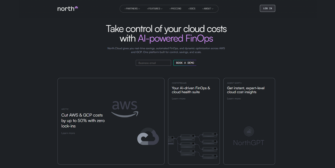Click the Google Cloud logo icon

click(148, 136)
